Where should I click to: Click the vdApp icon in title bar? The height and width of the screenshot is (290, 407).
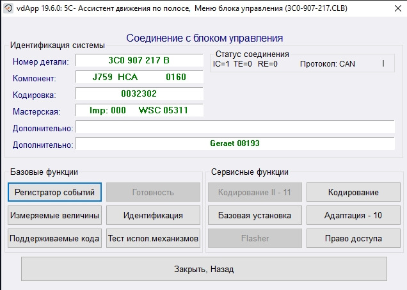click(x=8, y=8)
